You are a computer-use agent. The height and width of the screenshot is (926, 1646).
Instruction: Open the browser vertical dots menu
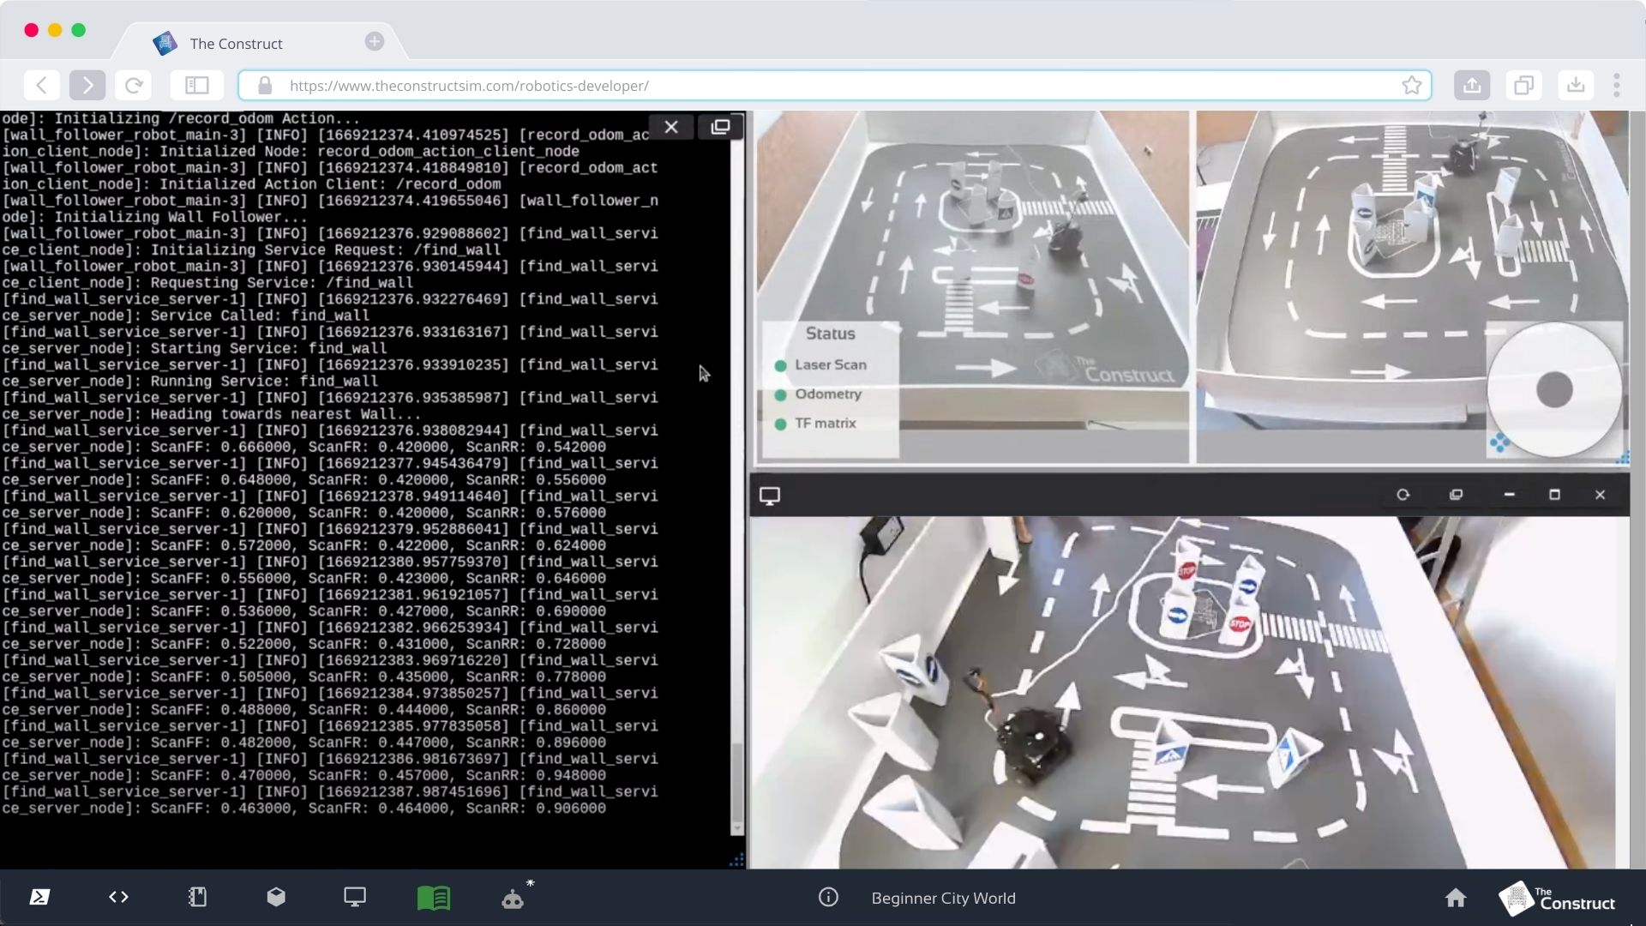coord(1617,85)
